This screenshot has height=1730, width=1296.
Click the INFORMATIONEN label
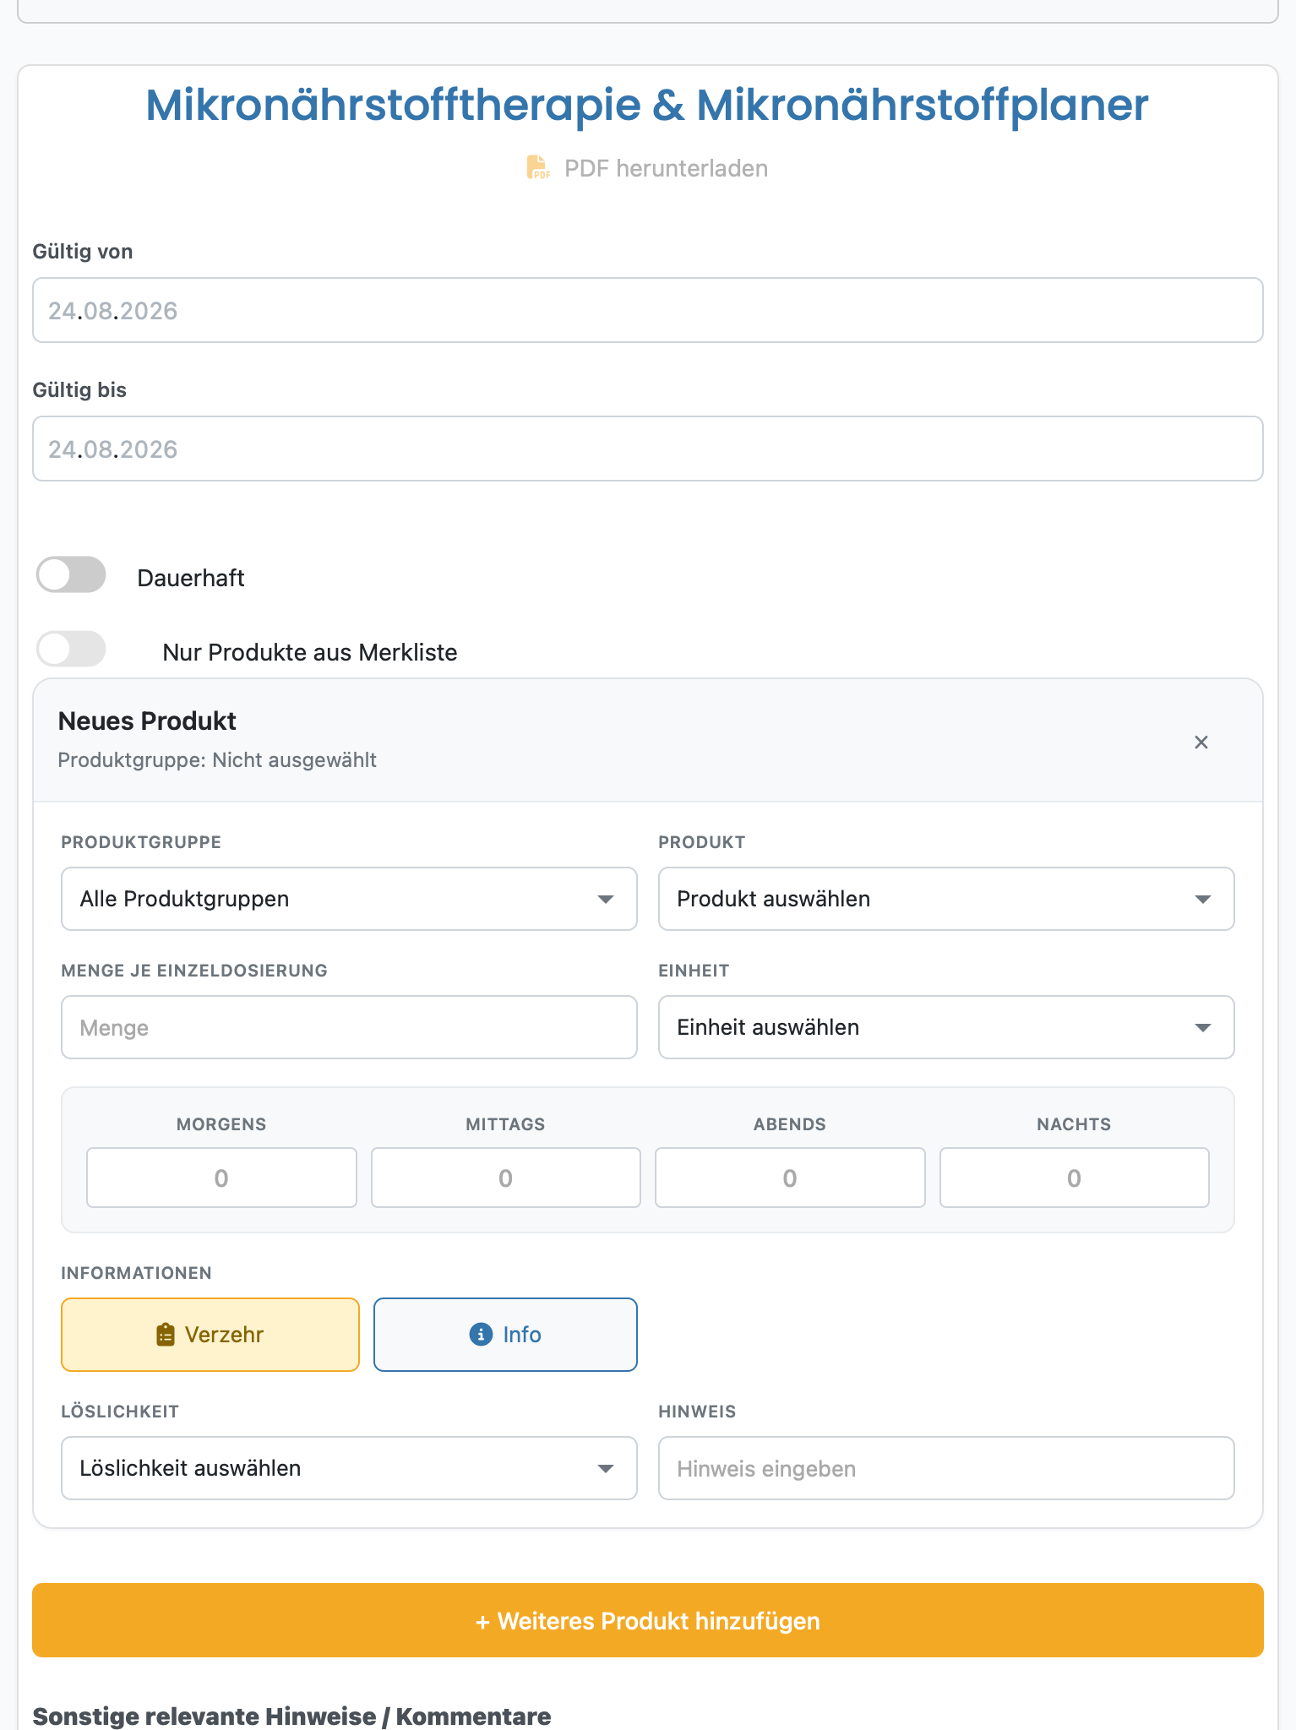(137, 1273)
